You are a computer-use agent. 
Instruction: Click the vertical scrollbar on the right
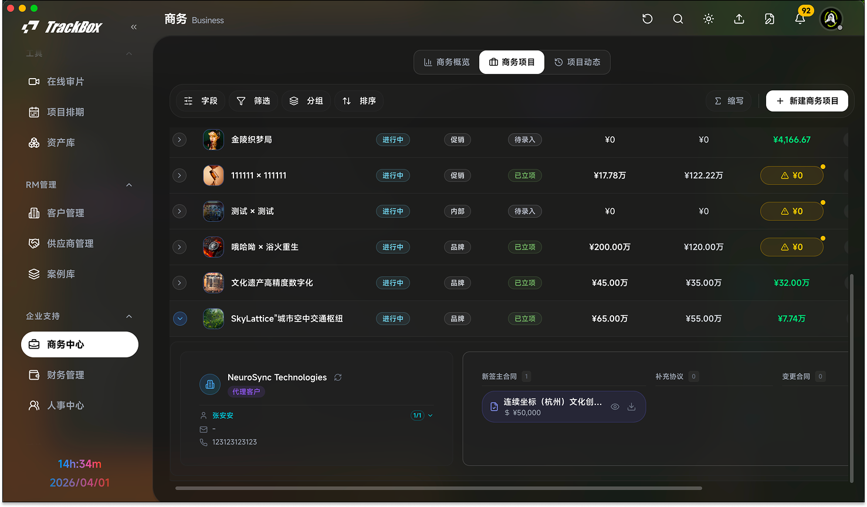click(852, 378)
